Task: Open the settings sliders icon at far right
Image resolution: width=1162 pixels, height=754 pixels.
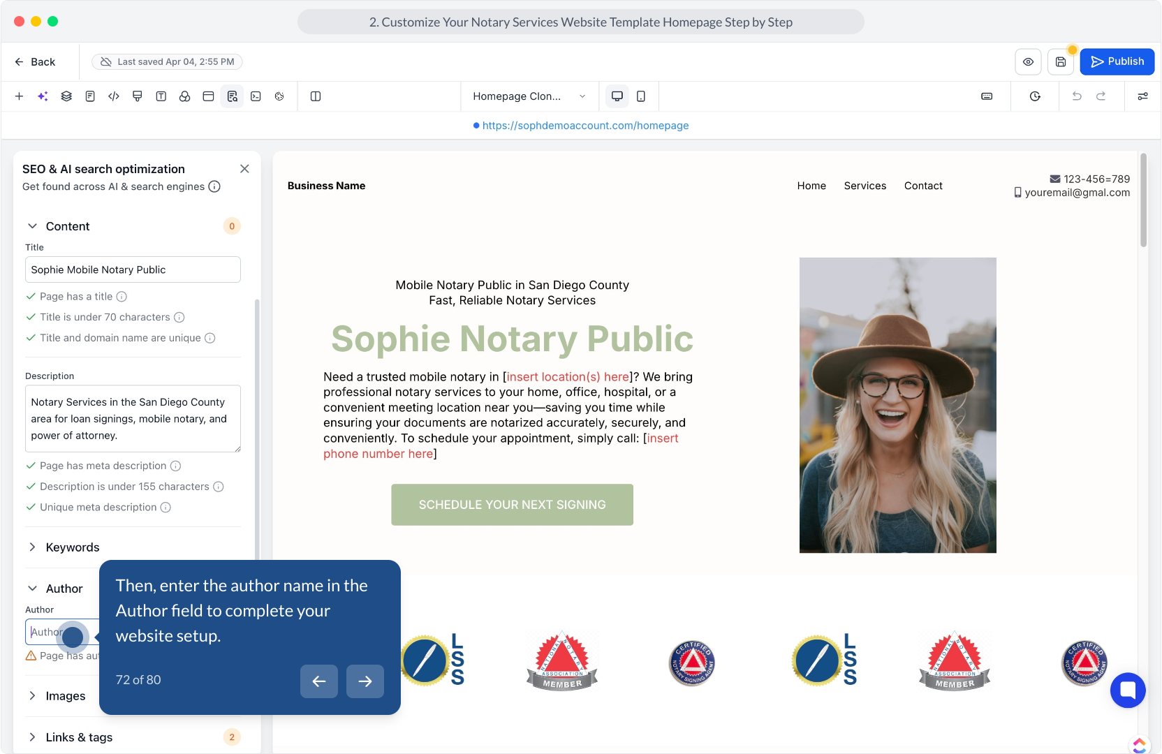Action: (1142, 96)
